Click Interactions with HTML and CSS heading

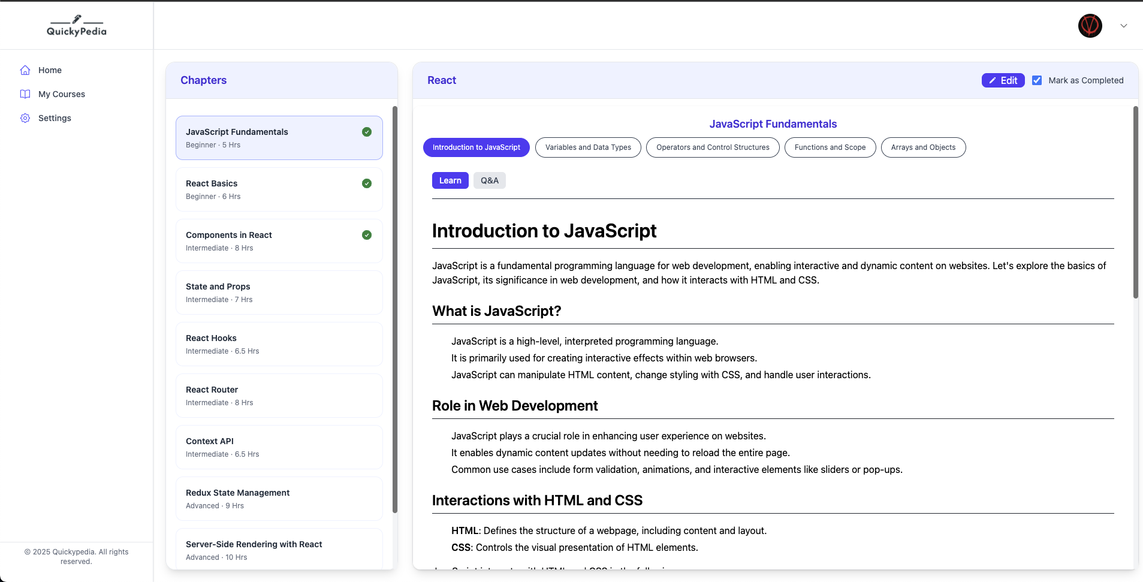pos(537,500)
